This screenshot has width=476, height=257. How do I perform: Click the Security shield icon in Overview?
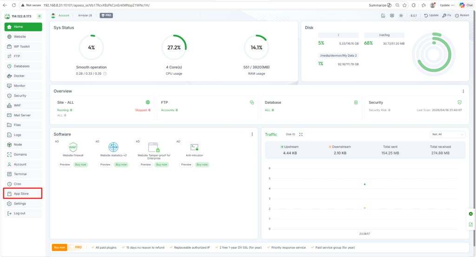(x=459, y=102)
